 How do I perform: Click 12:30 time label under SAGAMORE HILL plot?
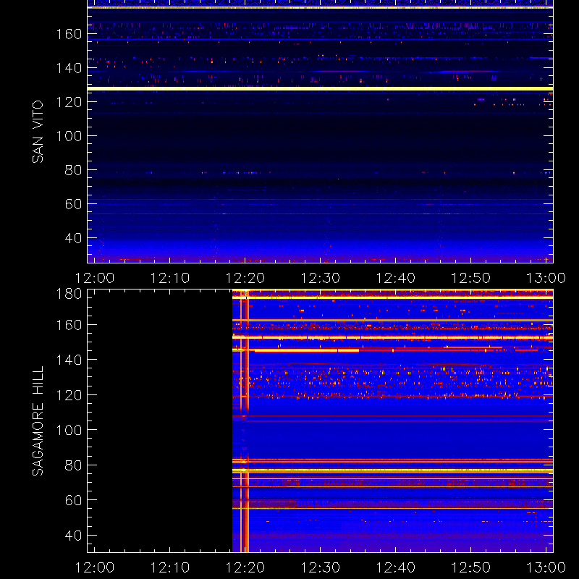[321, 567]
